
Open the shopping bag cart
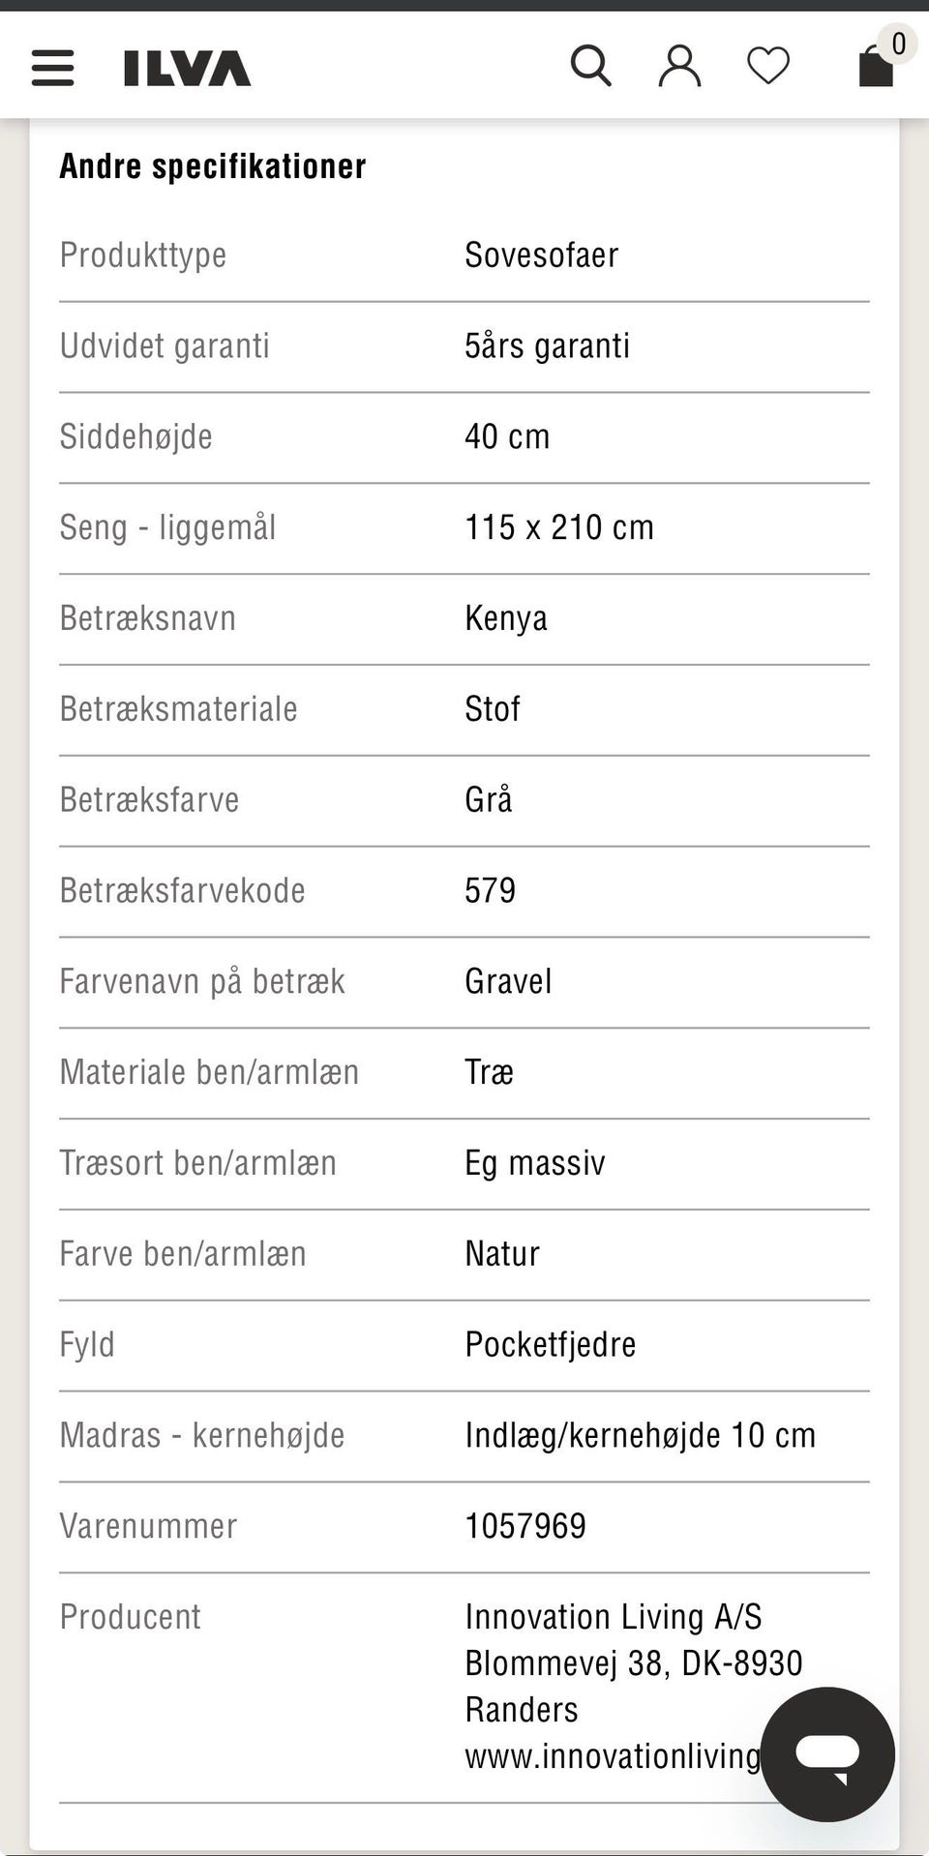(x=875, y=70)
